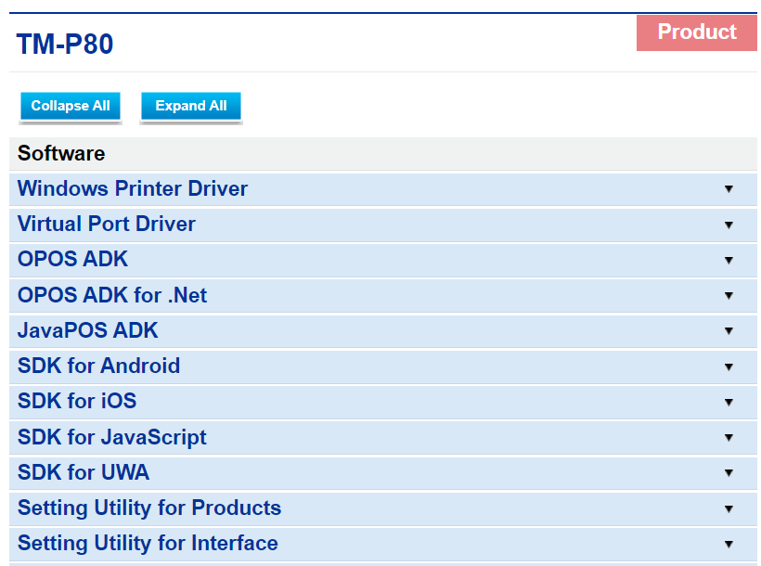The height and width of the screenshot is (566, 761).
Task: Open Setting Utility for Products title
Action: tap(149, 508)
